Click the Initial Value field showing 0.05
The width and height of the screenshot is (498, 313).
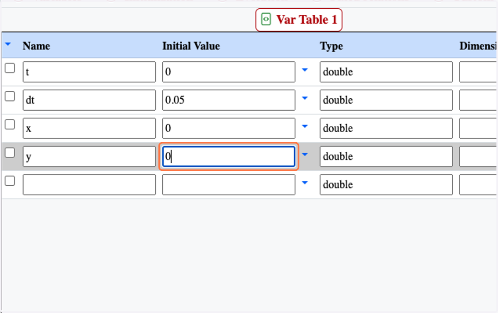229,100
